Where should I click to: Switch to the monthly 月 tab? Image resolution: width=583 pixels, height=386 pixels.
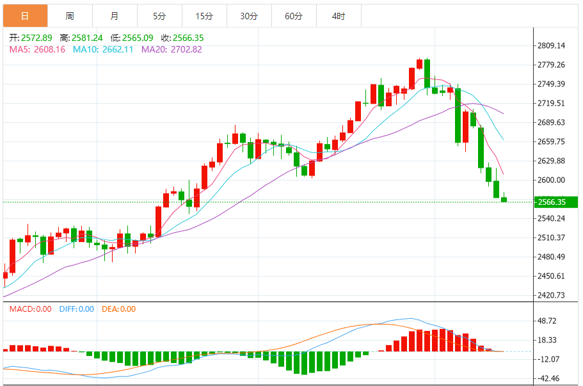(x=115, y=16)
